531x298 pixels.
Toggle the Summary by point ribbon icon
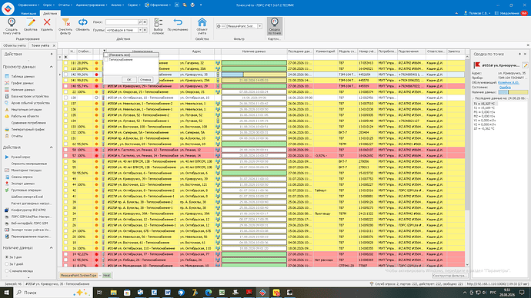(x=274, y=26)
